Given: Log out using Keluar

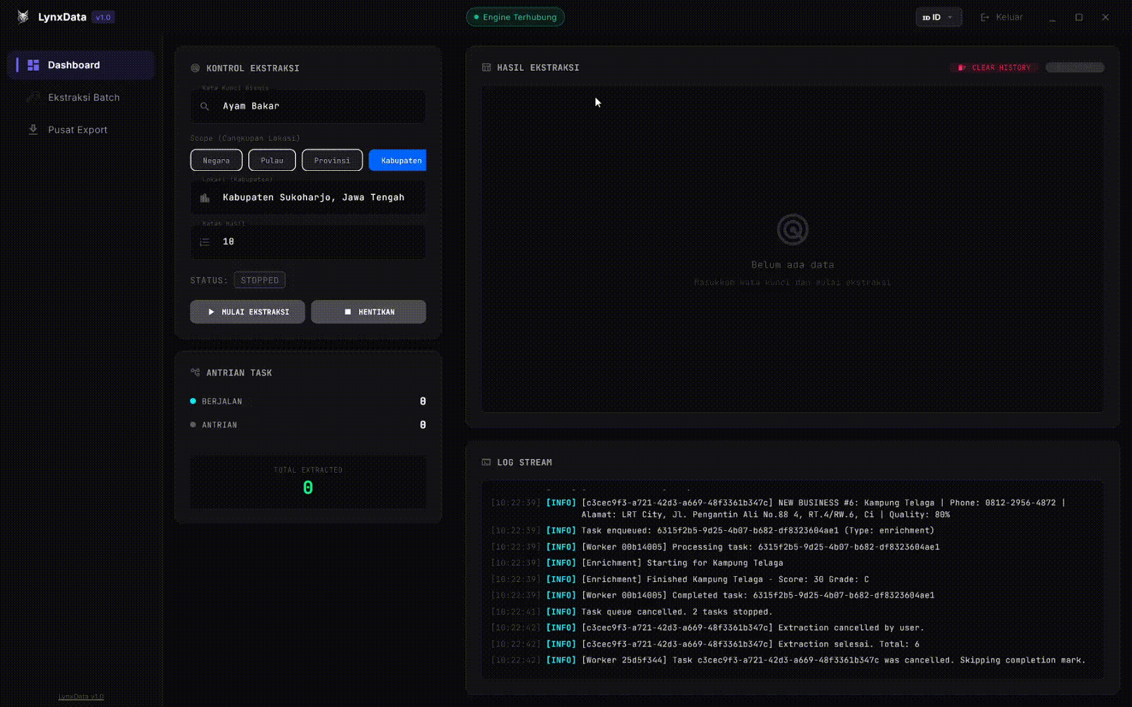Looking at the screenshot, I should click(1002, 17).
